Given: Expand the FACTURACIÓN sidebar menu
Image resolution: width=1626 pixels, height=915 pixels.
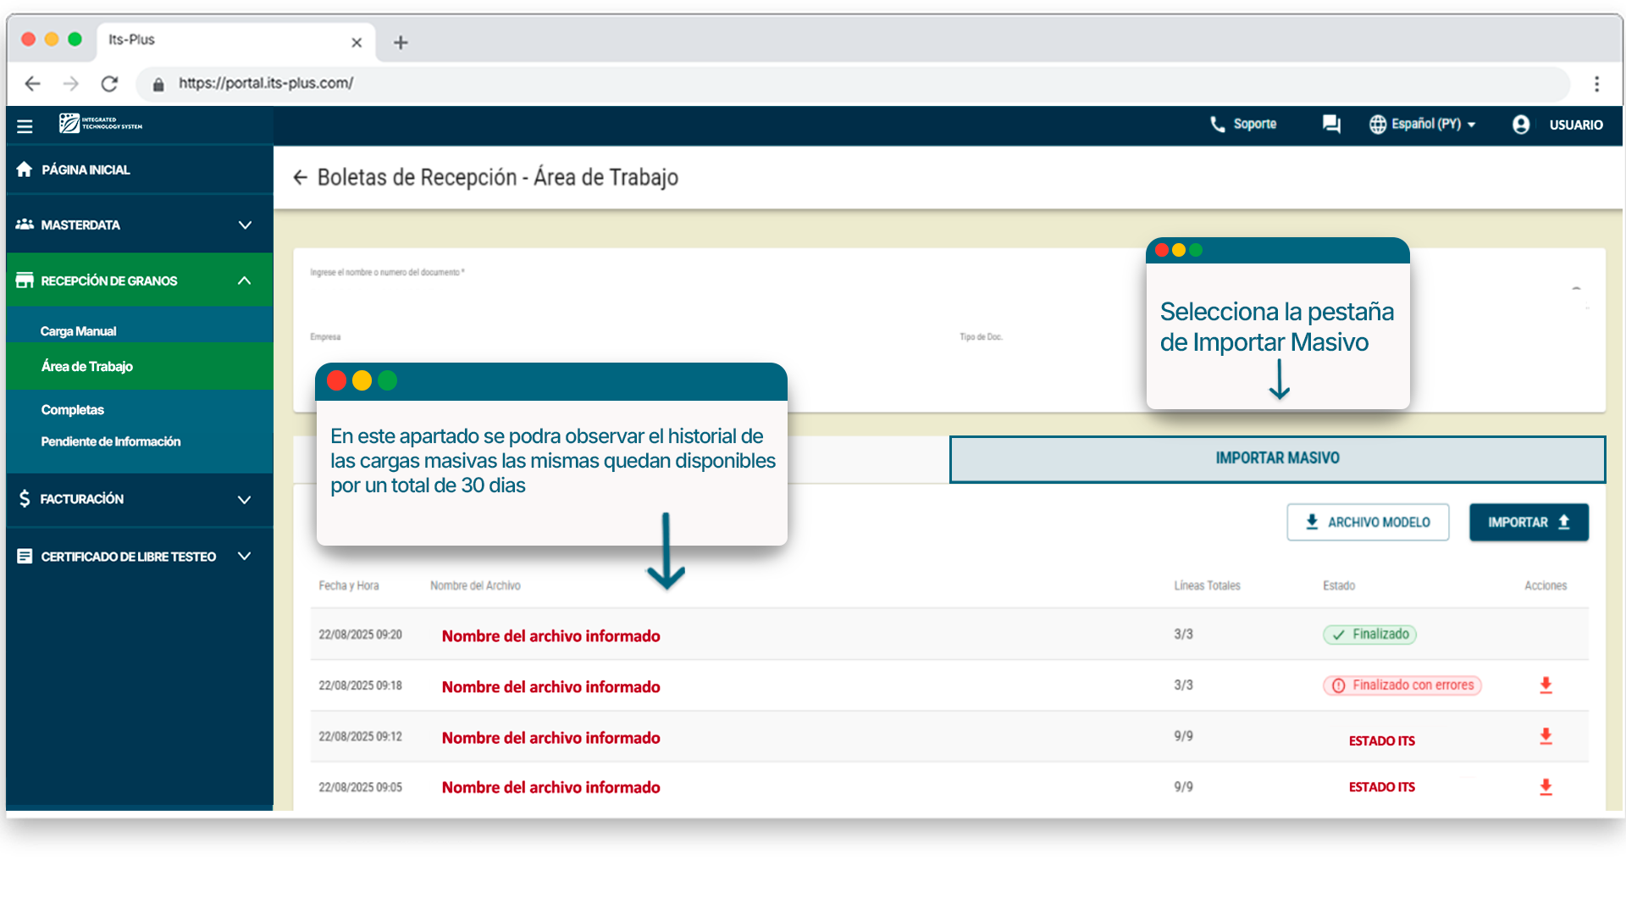Looking at the screenshot, I should [x=245, y=499].
